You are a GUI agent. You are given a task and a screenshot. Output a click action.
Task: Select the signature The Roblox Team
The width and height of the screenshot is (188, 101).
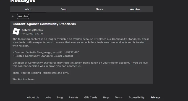[x=23, y=79]
